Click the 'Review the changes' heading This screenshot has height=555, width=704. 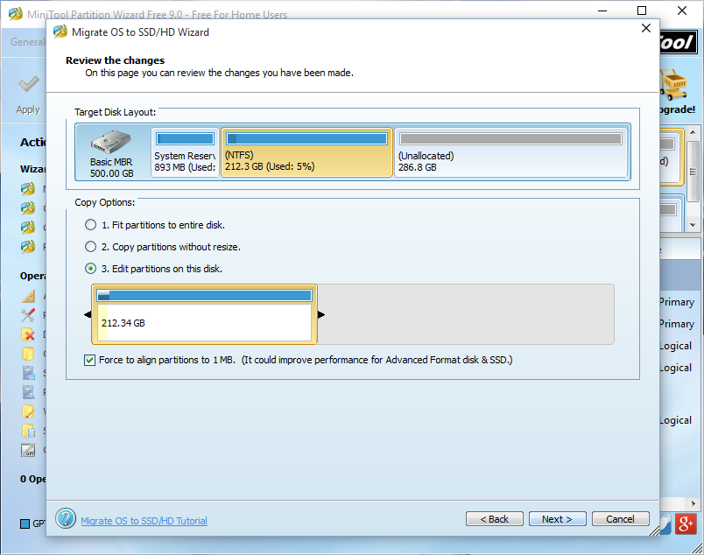(x=115, y=60)
